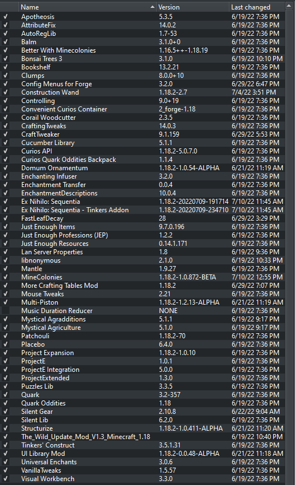Select Cucumber Library mod
Image resolution: width=295 pixels, height=485 pixels.
[x=142, y=143]
